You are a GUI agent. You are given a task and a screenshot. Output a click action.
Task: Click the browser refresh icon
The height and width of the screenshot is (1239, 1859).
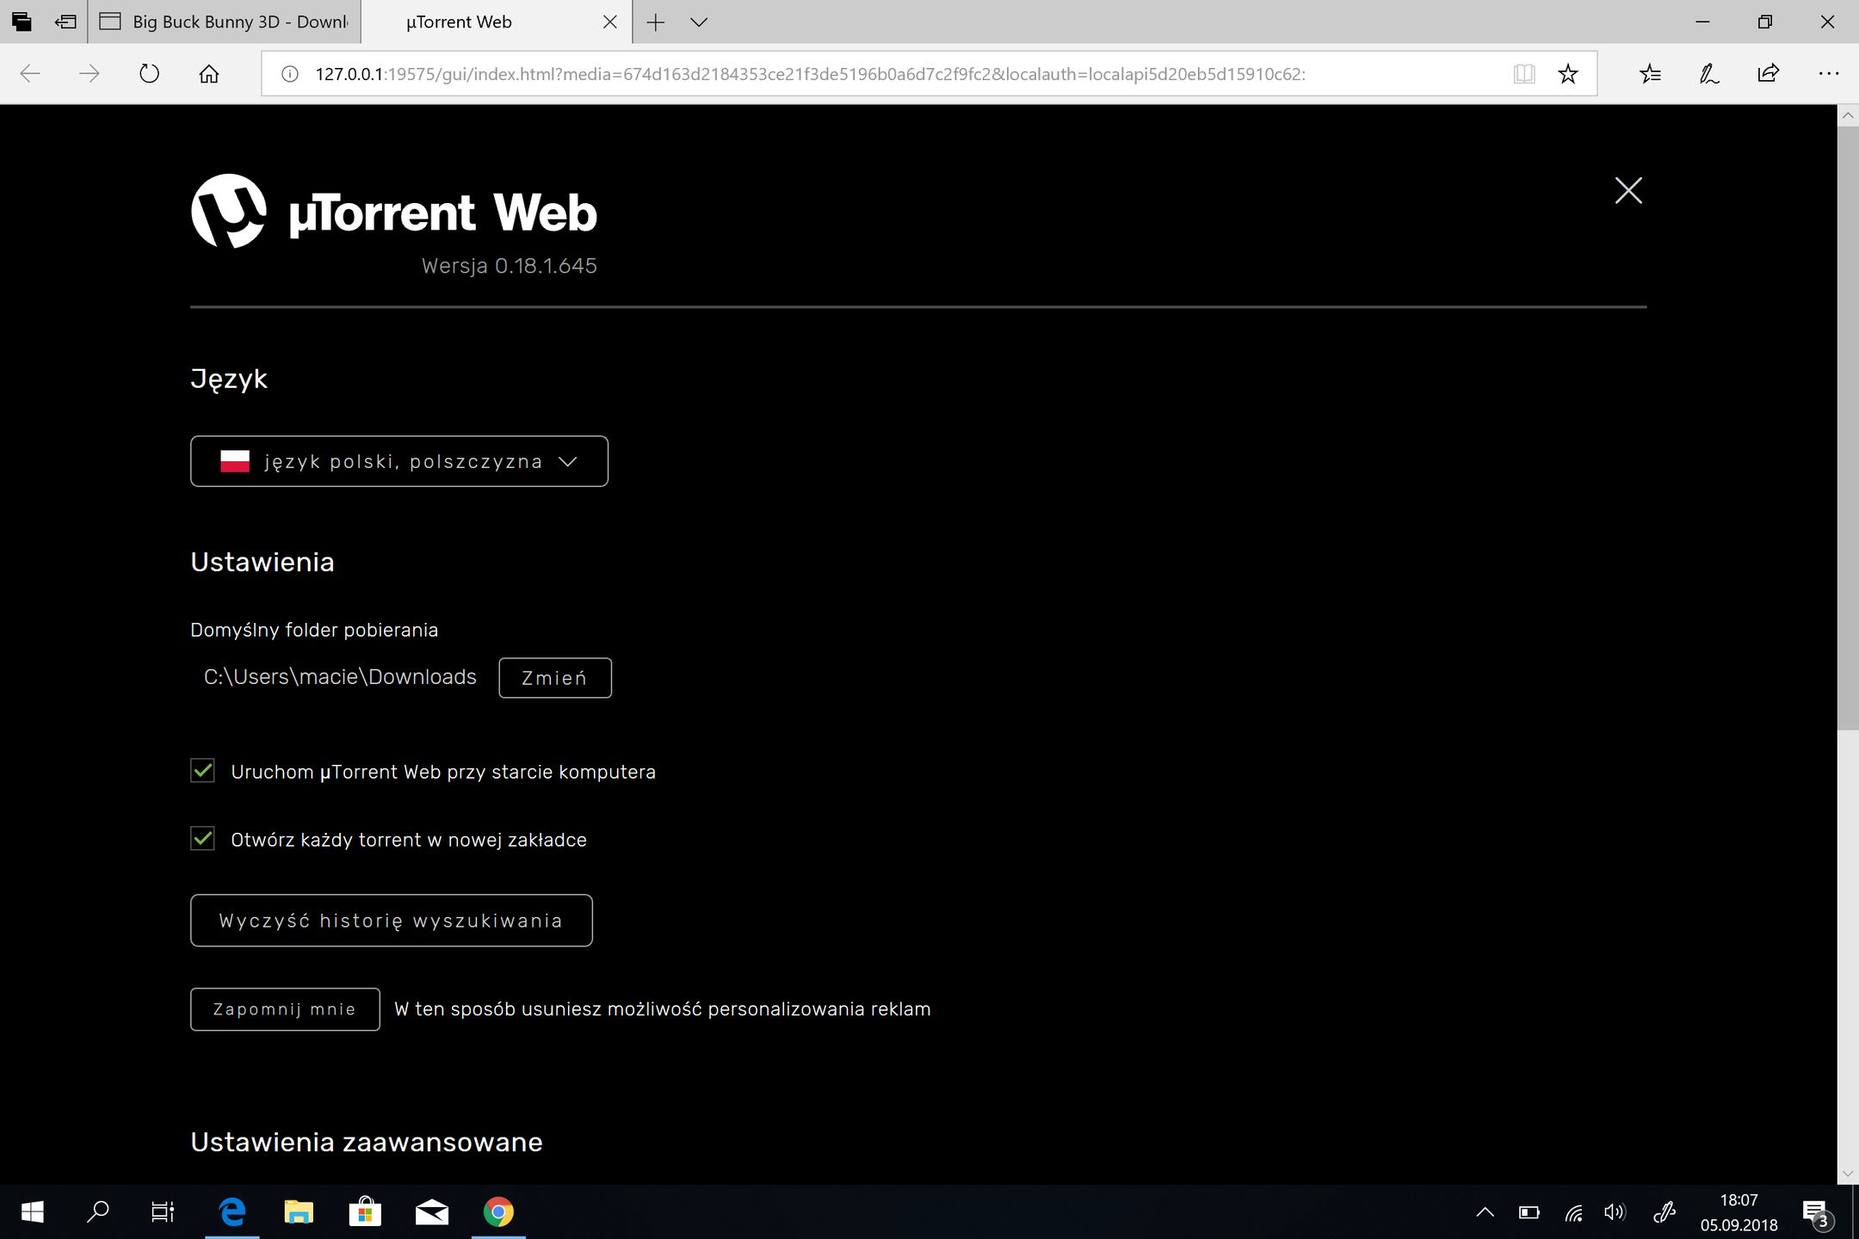pos(149,74)
